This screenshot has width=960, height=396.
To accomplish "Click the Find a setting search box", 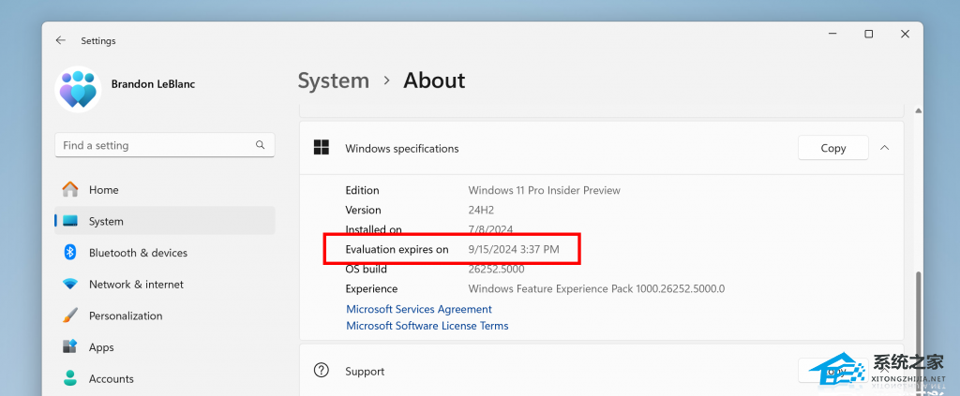I will (x=165, y=145).
